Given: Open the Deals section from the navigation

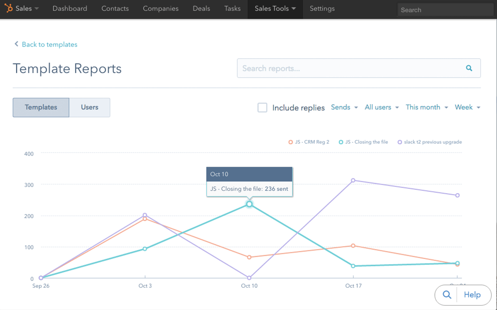Looking at the screenshot, I should click(201, 8).
